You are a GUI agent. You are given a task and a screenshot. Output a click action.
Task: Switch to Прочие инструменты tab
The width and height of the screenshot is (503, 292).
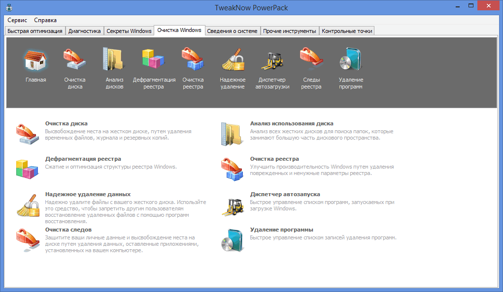pyautogui.click(x=290, y=31)
